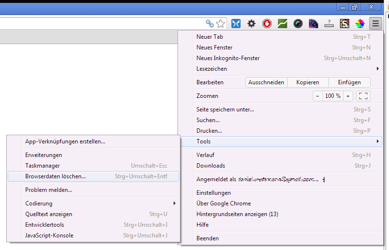Click the 100 % zoom value
Viewport: 389px width, 250px height.
pos(333,96)
